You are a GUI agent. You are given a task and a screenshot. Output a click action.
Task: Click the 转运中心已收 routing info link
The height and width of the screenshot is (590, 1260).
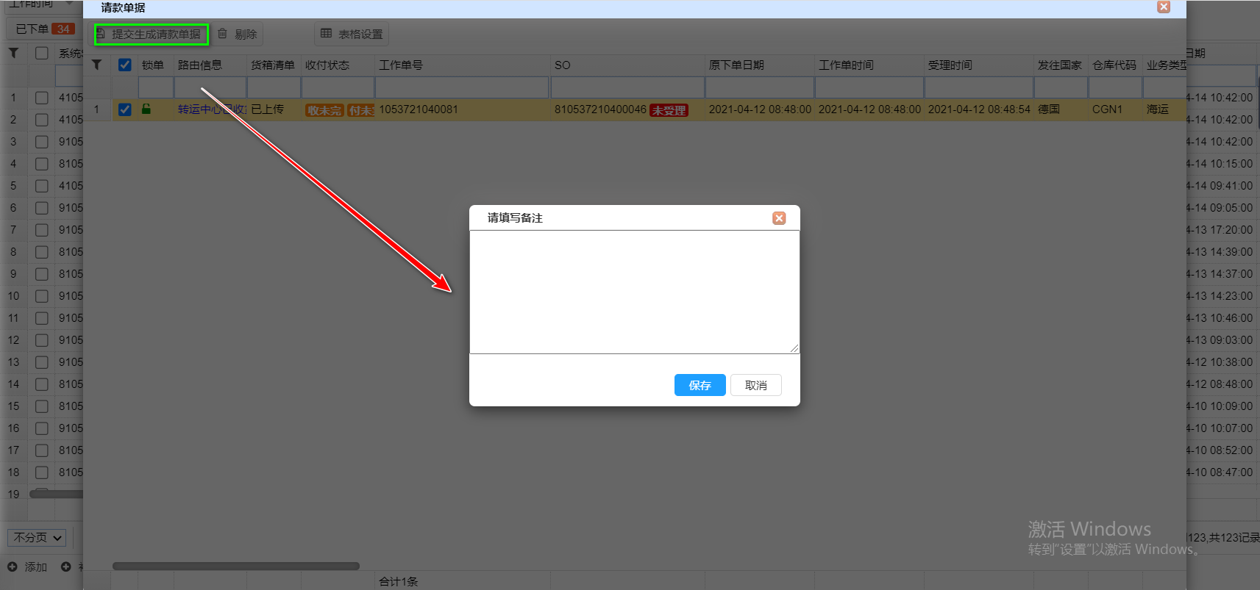click(x=211, y=109)
